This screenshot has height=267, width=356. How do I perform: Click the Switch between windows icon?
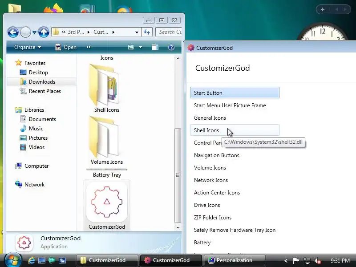click(62, 260)
